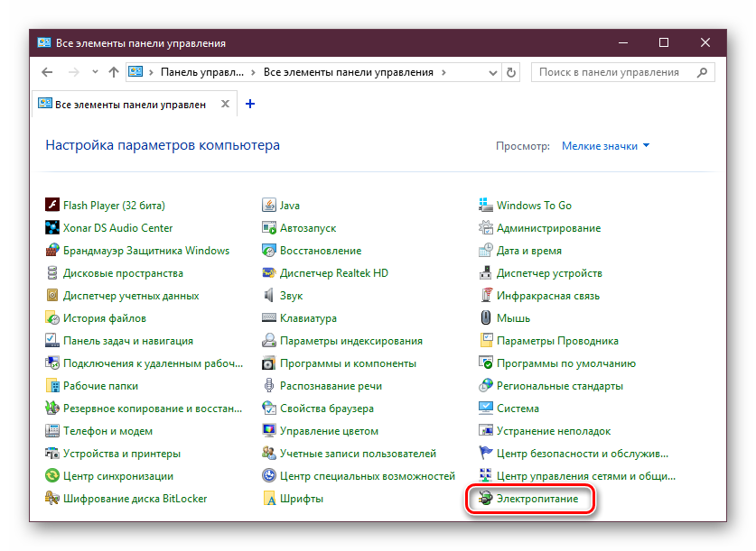
Task: Open Электропитание power options icon
Action: click(485, 499)
